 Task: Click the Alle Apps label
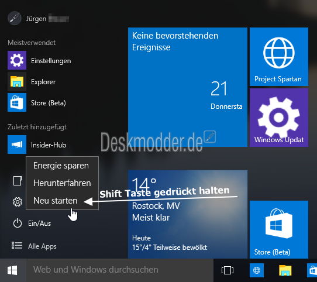42,246
